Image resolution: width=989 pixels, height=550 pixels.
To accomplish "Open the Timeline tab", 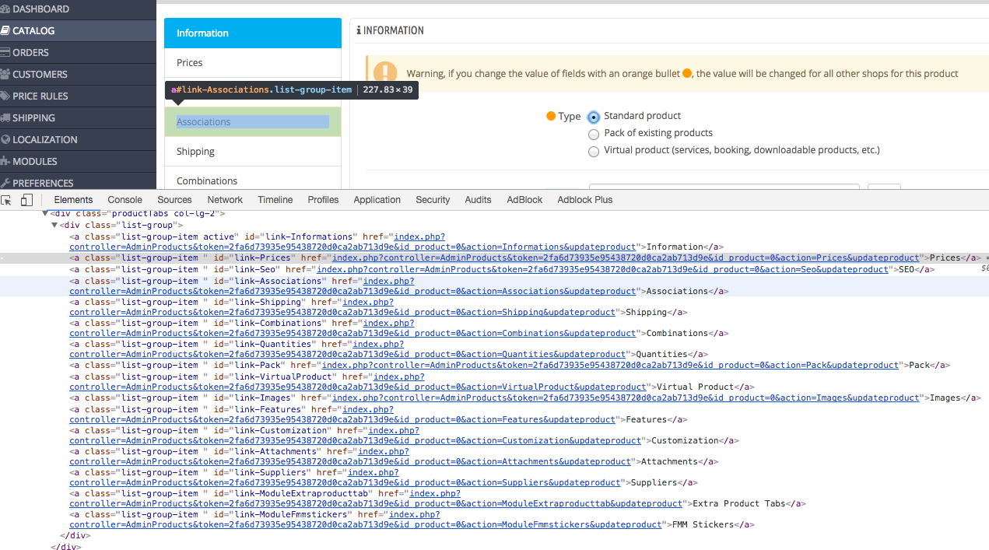I will 275,200.
